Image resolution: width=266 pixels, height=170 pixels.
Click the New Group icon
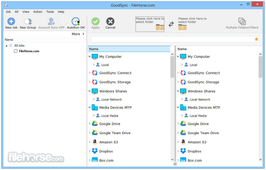(28, 22)
